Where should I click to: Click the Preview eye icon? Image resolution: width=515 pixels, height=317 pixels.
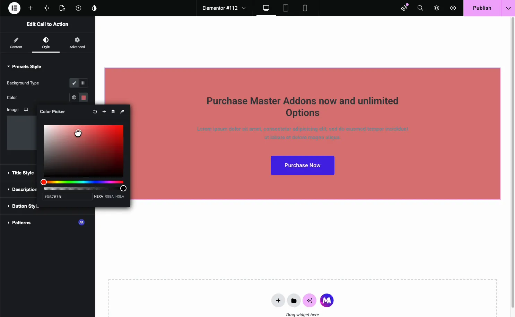pos(453,8)
